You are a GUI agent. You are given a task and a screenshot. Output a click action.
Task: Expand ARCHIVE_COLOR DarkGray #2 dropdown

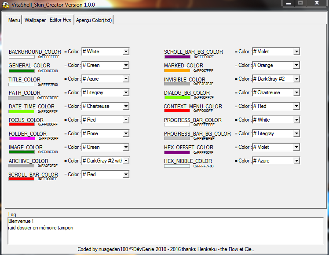pyautogui.click(x=126, y=161)
